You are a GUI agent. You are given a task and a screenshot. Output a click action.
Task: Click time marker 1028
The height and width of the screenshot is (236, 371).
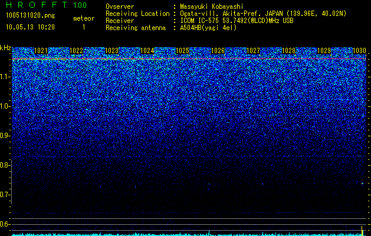(x=288, y=51)
